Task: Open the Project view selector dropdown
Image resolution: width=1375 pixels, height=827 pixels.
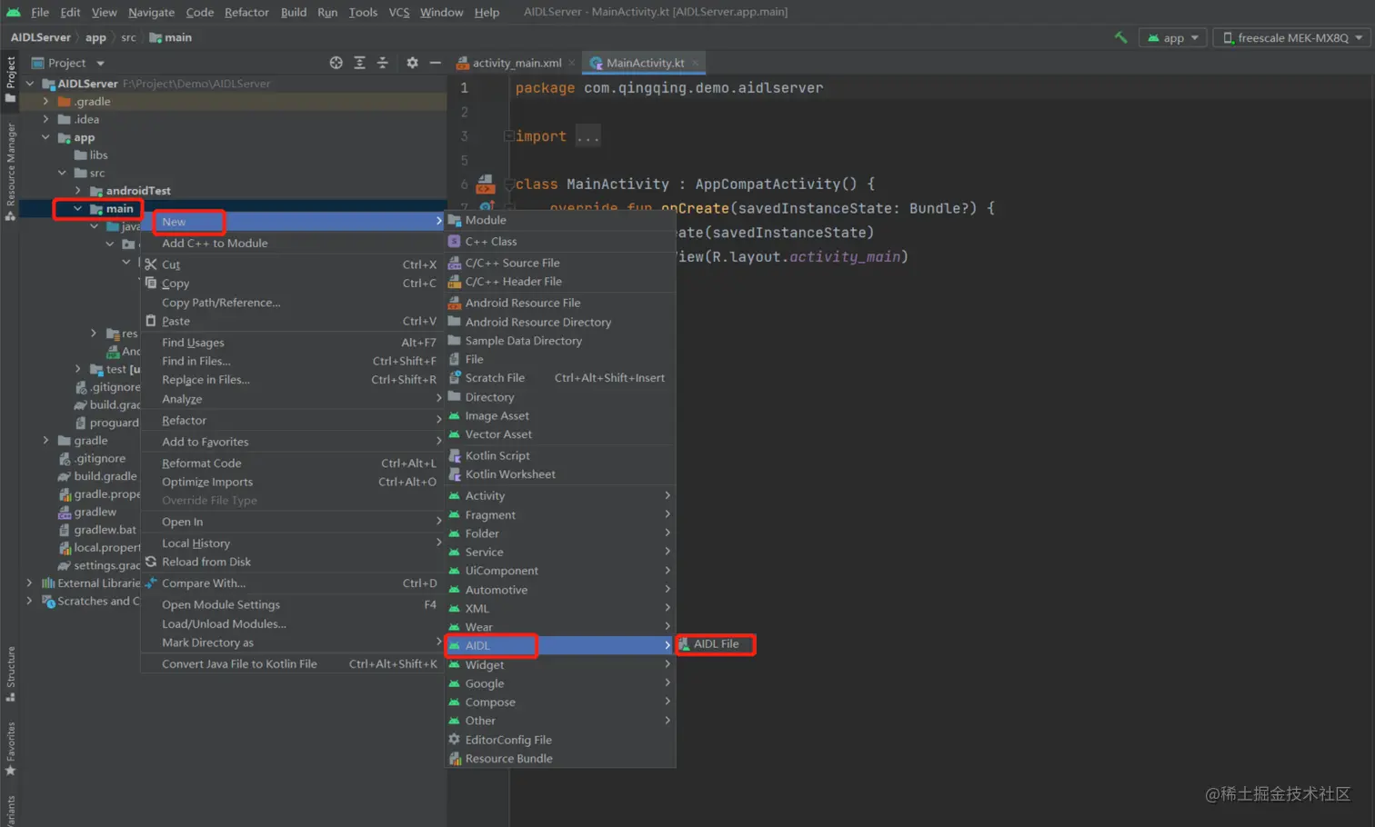Action: pyautogui.click(x=68, y=63)
